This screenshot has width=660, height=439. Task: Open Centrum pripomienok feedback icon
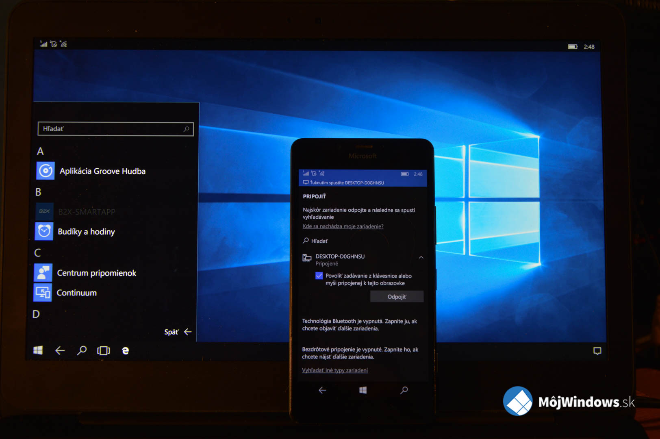click(43, 273)
